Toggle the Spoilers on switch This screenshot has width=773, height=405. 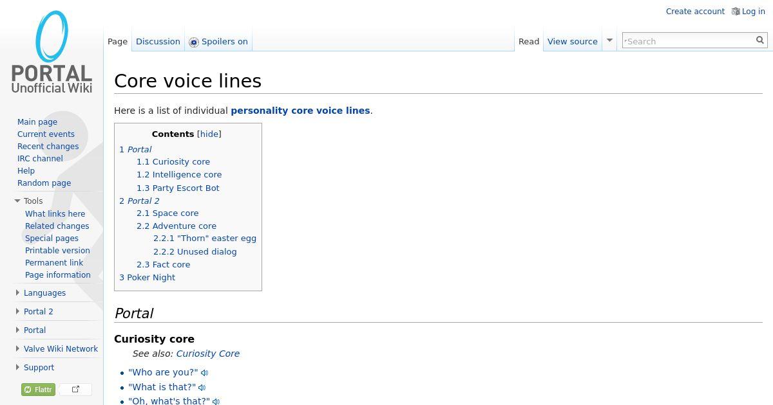pos(218,42)
